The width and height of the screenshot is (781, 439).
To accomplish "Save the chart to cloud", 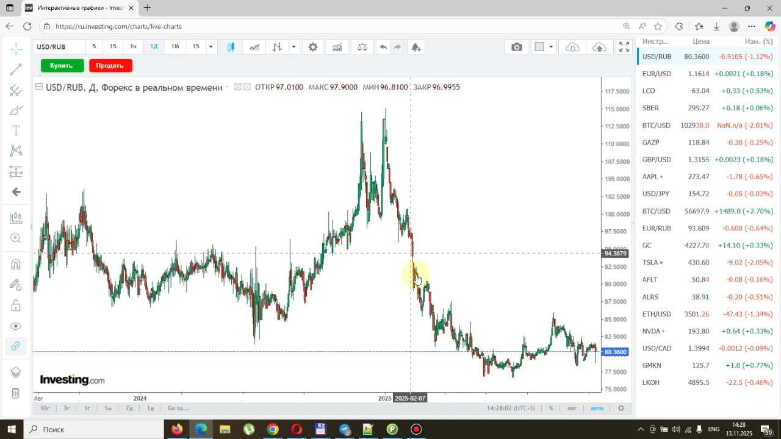I will point(600,47).
